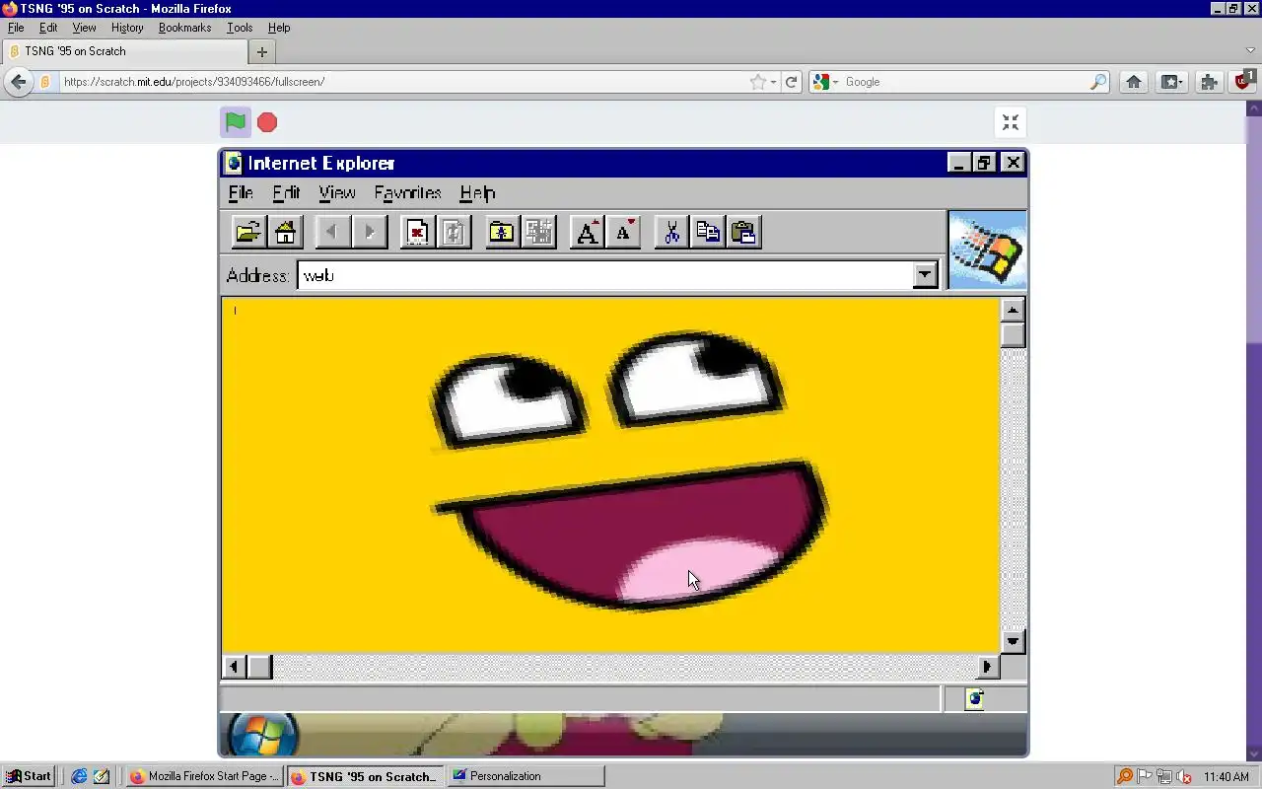Click the Paste clipboard icon
This screenshot has width=1262, height=789.
pyautogui.click(x=744, y=232)
